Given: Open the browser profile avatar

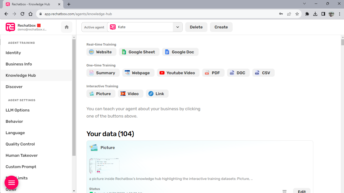Looking at the screenshot, I should 331,14.
